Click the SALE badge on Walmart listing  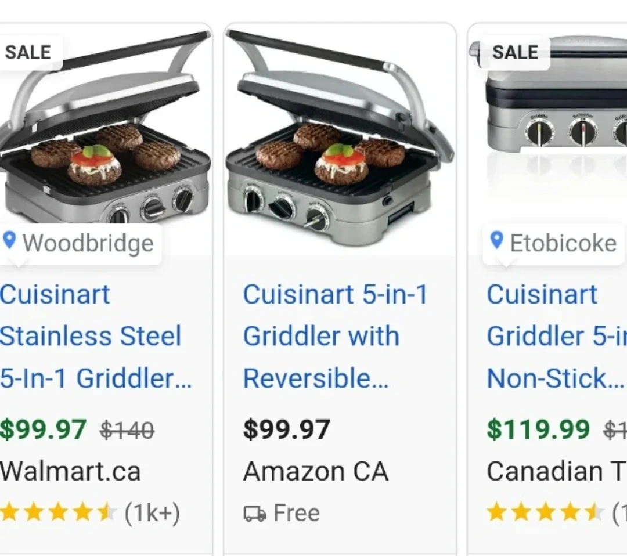point(28,52)
